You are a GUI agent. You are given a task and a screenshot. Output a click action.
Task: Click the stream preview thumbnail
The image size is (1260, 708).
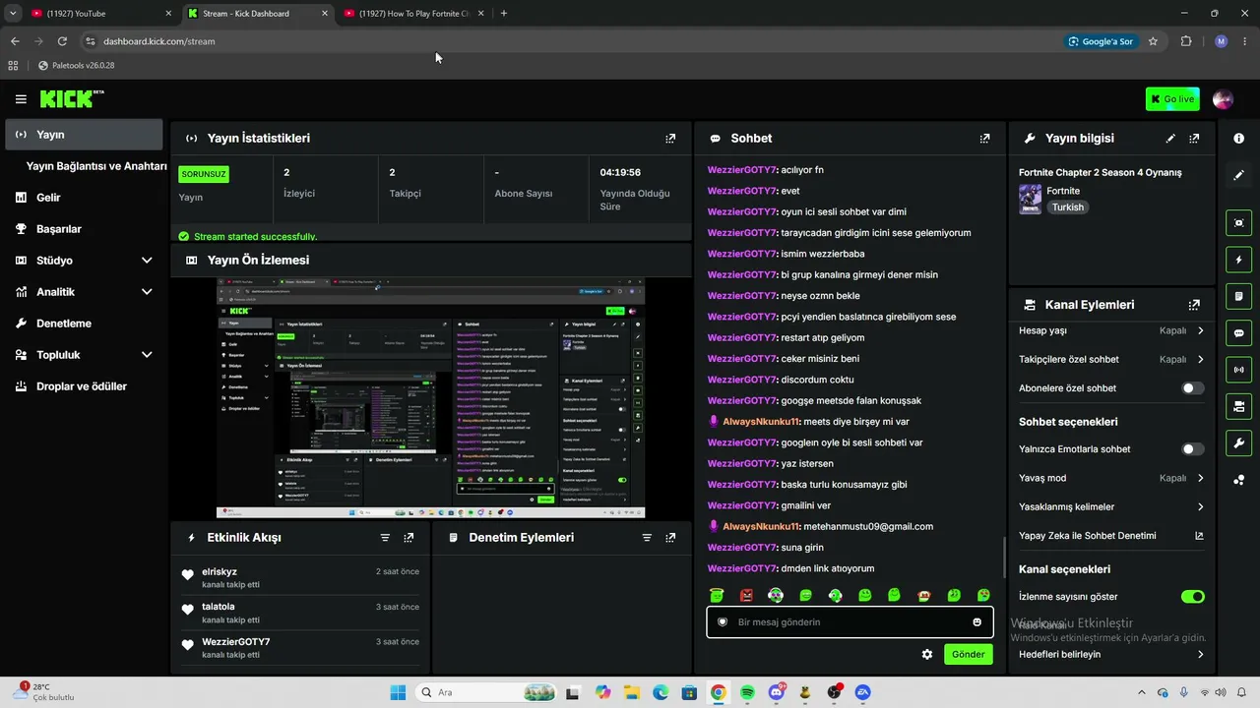coord(430,397)
